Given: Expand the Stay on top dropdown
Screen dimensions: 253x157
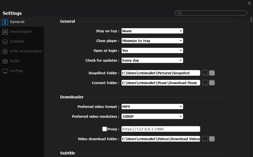Looking at the screenshot, I should point(152,31).
